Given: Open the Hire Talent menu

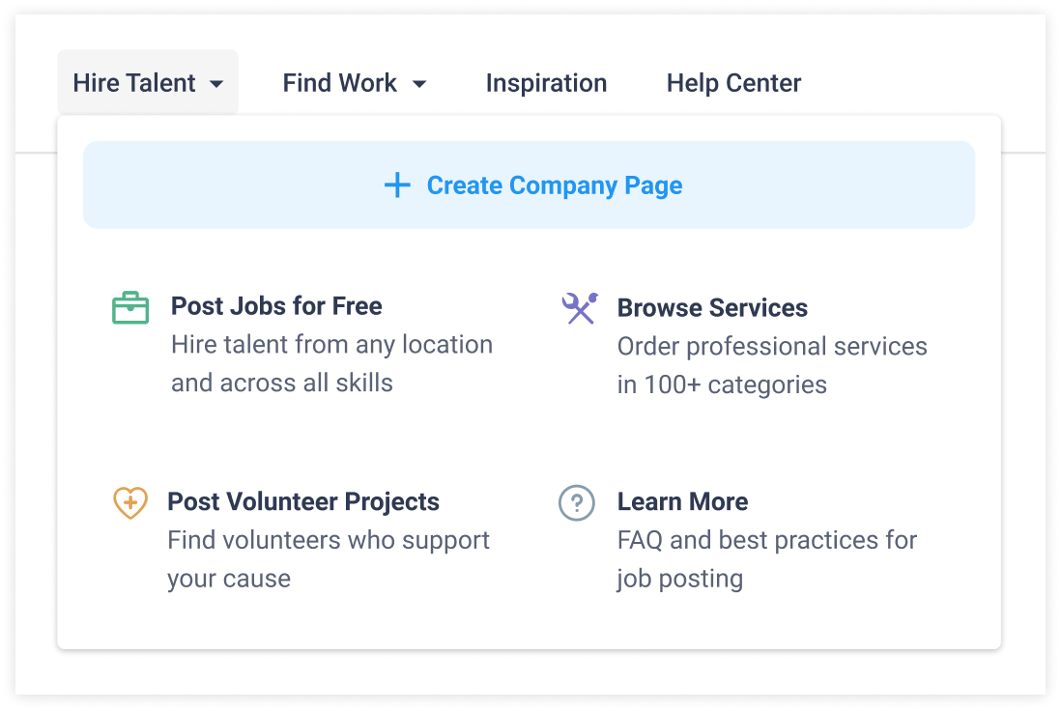Looking at the screenshot, I should (148, 82).
